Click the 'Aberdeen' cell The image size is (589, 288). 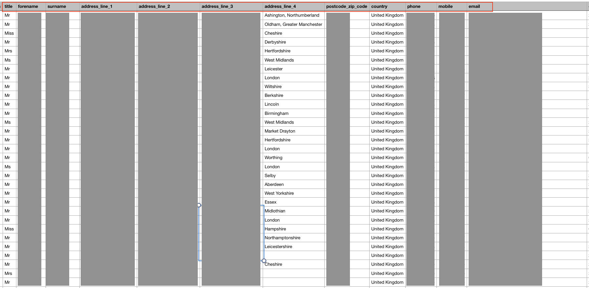coord(294,184)
